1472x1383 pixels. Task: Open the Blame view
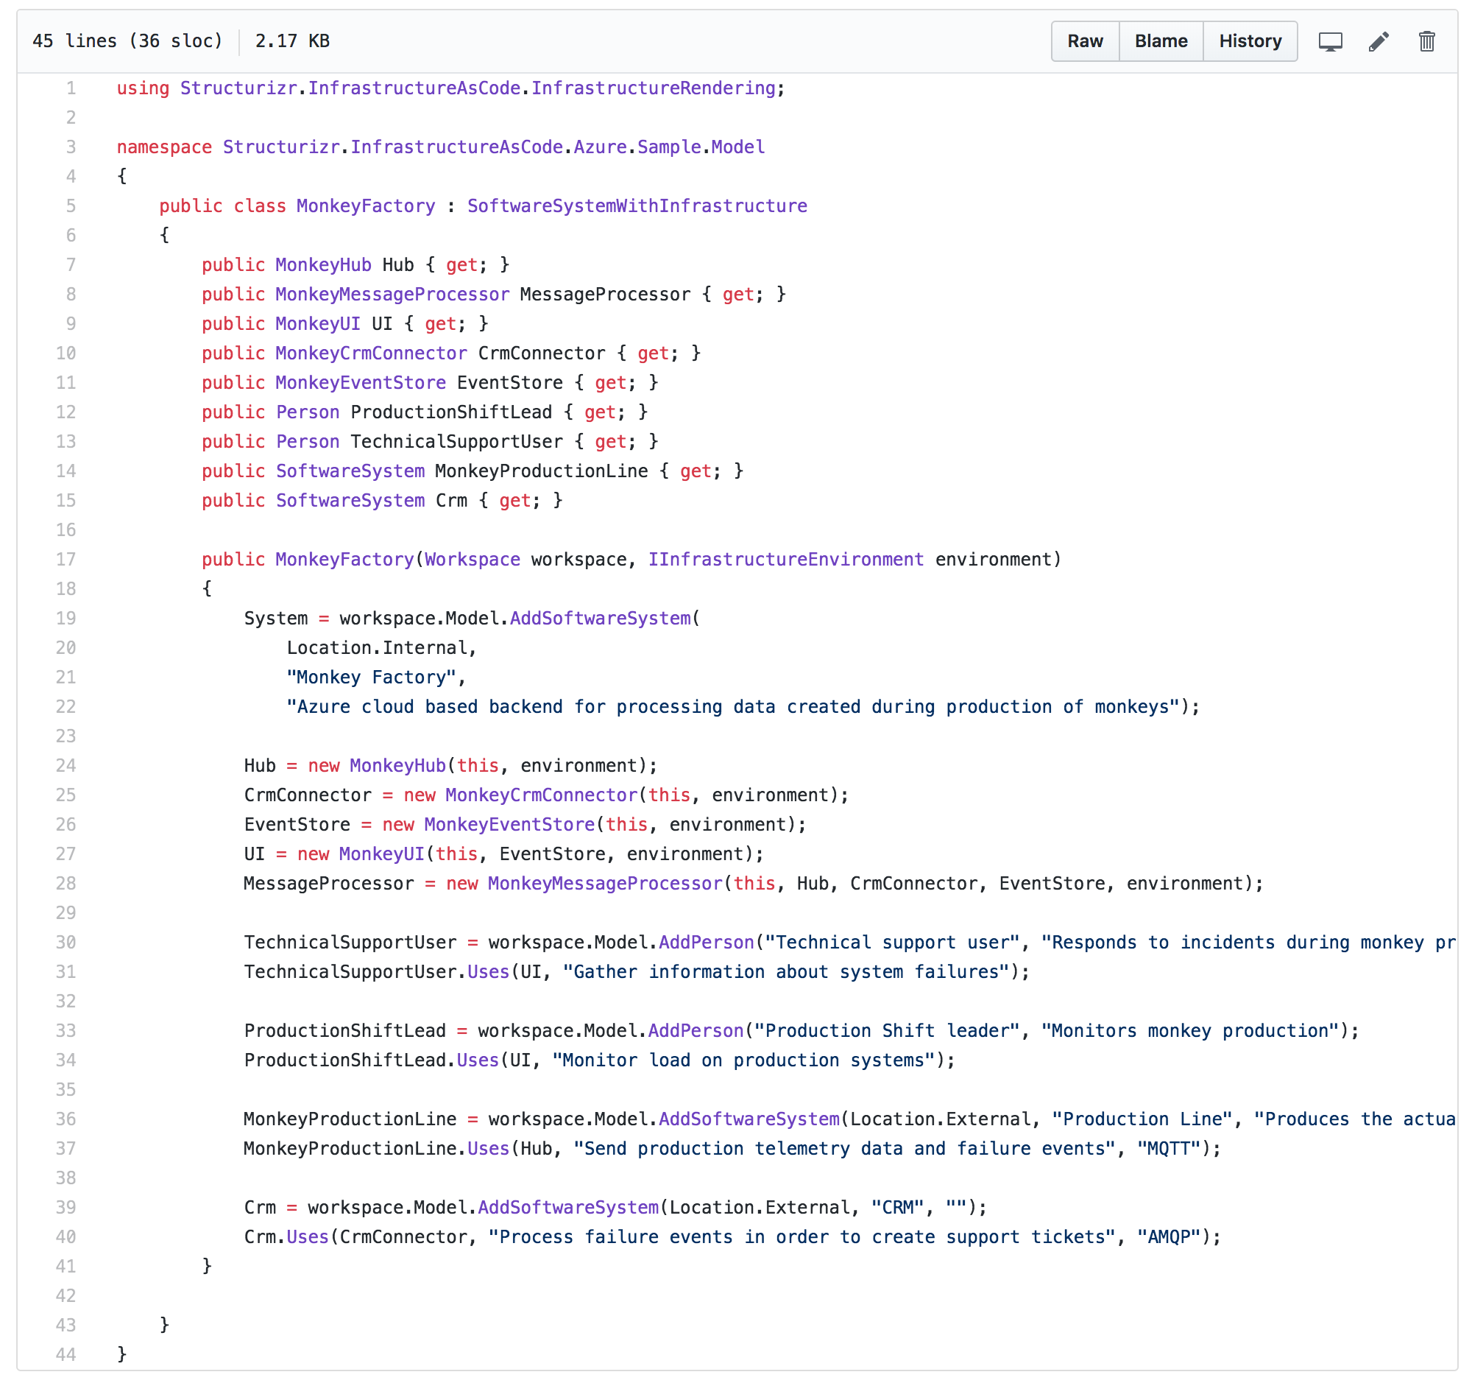[x=1160, y=41]
